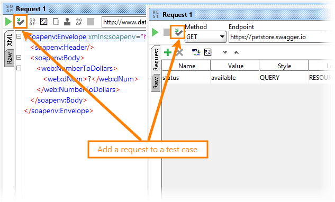Click the REST Request 1 window title
Viewport: 335px width, 202px height.
pos(177,15)
